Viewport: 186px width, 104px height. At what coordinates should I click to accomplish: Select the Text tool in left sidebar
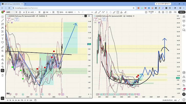3,39
